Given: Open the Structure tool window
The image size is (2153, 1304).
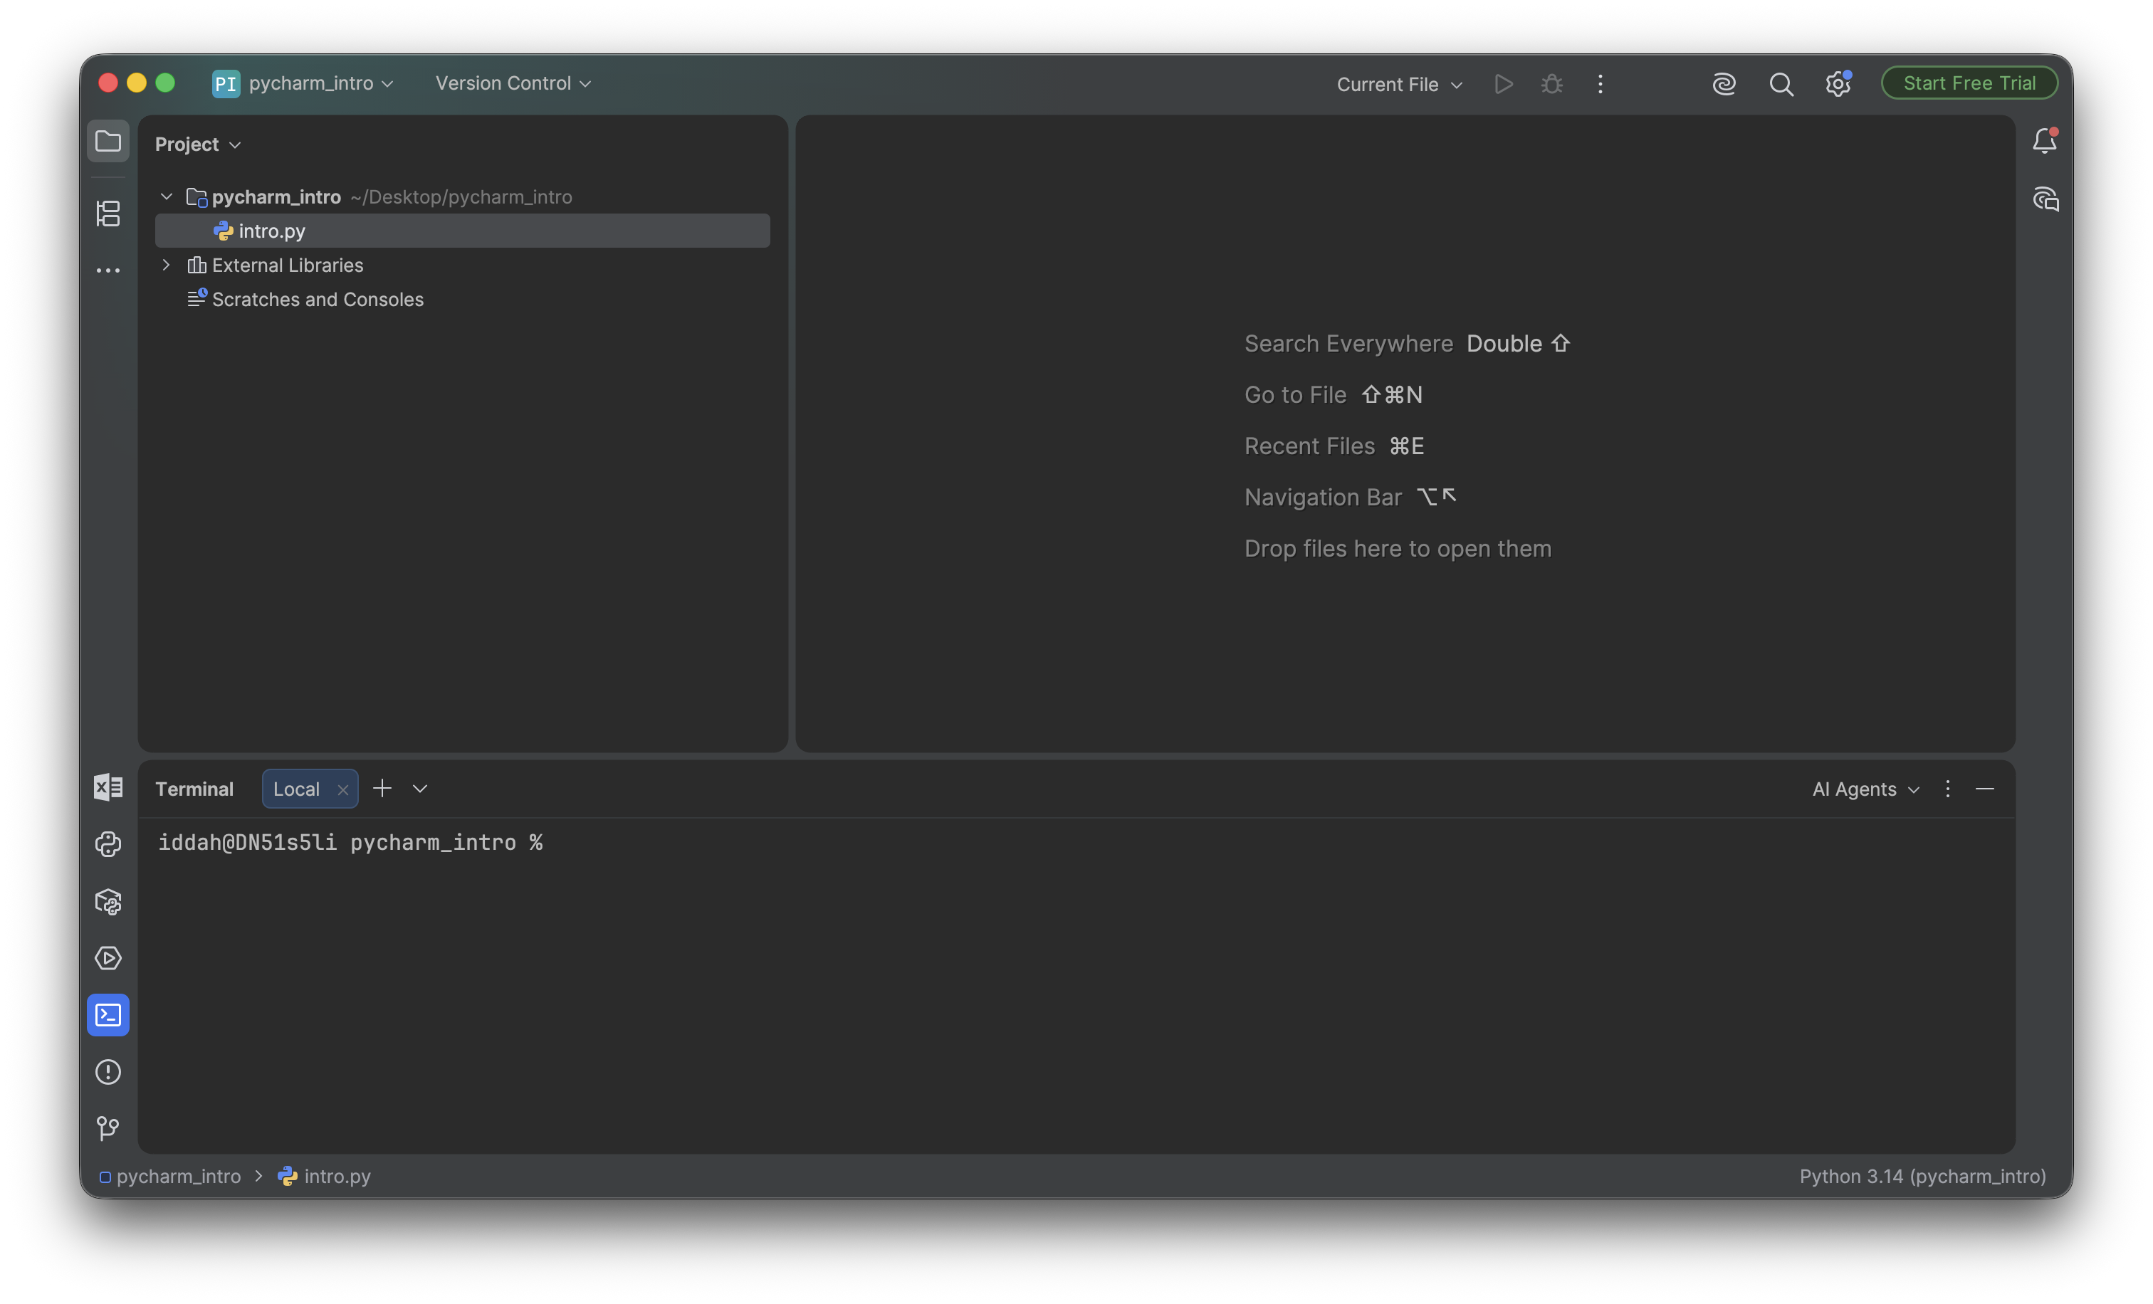Looking at the screenshot, I should [108, 213].
